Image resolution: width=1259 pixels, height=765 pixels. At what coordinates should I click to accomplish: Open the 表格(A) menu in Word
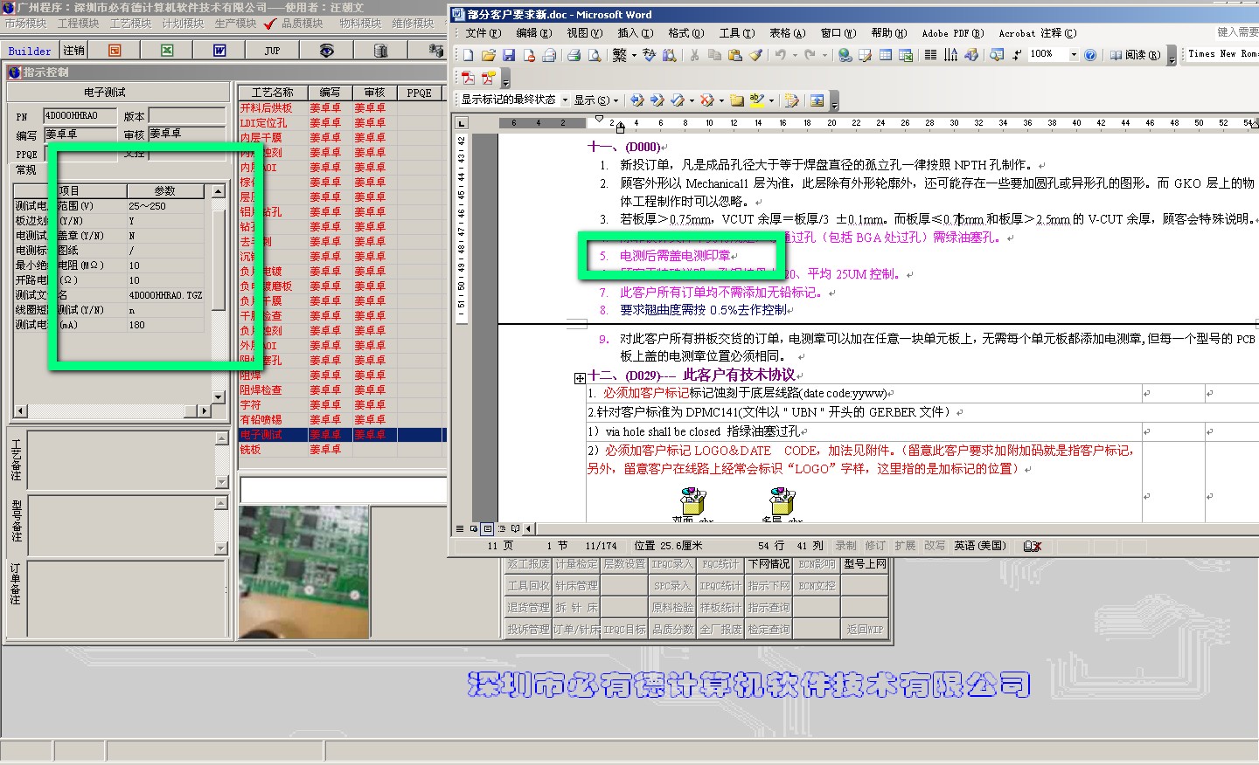[787, 33]
